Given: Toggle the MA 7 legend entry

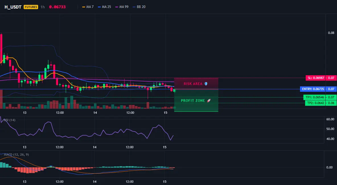Looking at the screenshot, I should tap(88, 7).
